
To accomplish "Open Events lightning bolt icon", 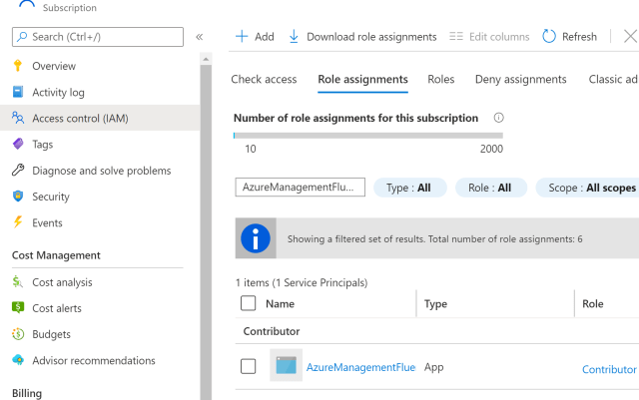I will tap(18, 222).
